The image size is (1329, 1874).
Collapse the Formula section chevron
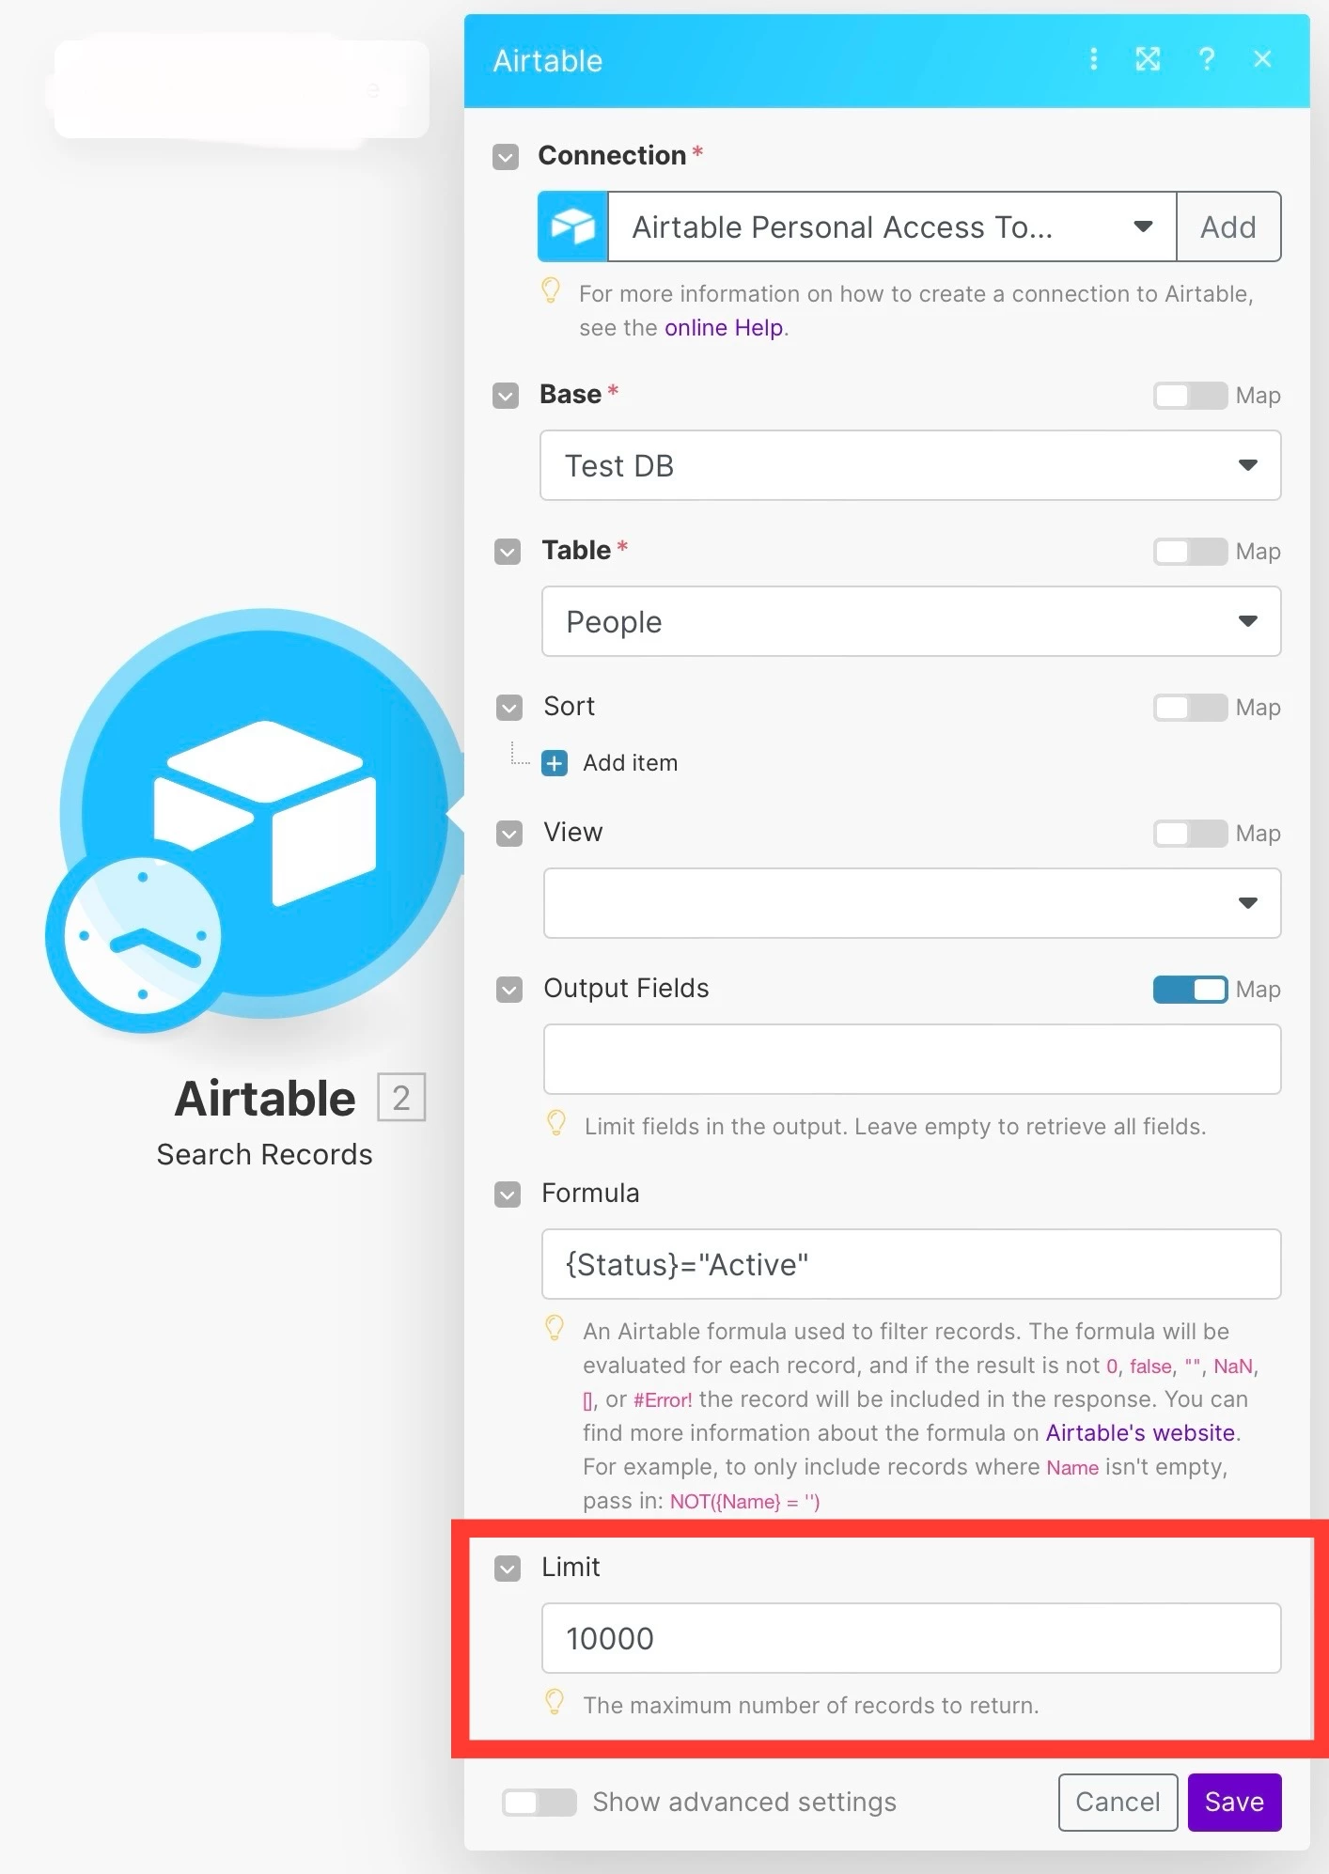[508, 1195]
